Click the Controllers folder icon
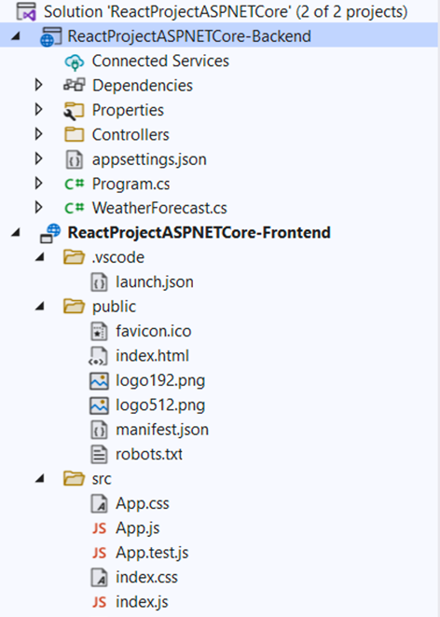The width and height of the screenshot is (440, 617). 74,134
